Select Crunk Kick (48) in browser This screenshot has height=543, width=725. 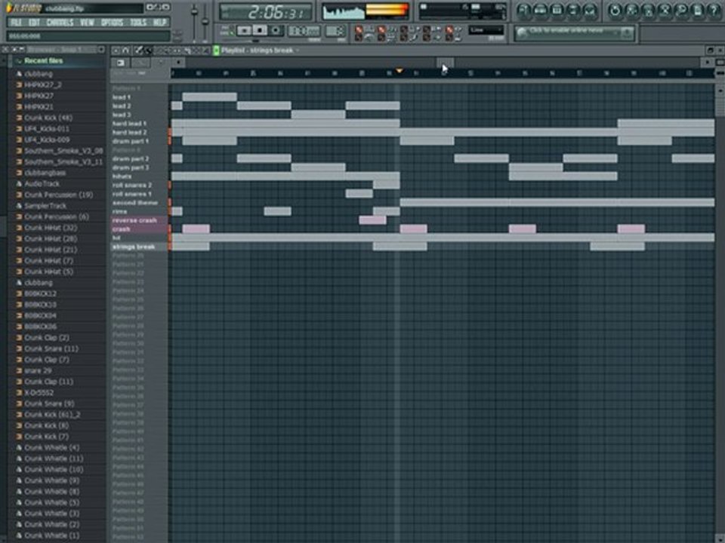point(48,118)
